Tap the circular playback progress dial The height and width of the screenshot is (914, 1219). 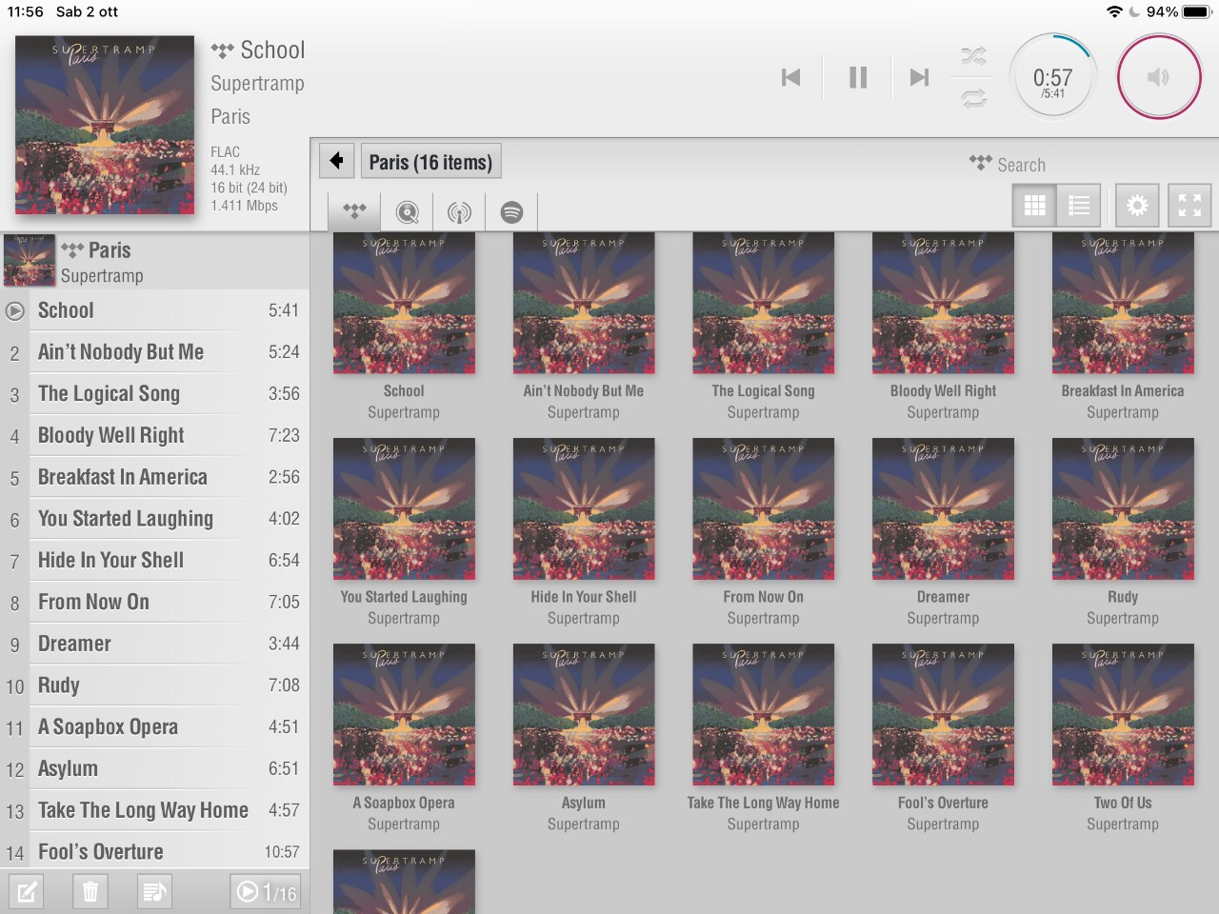1052,77
